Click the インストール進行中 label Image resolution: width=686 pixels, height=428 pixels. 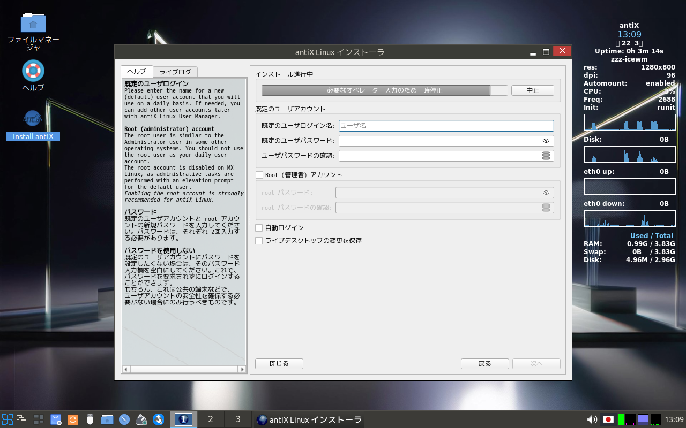[284, 74]
